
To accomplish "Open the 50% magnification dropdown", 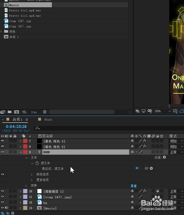I will [x=162, y=111].
